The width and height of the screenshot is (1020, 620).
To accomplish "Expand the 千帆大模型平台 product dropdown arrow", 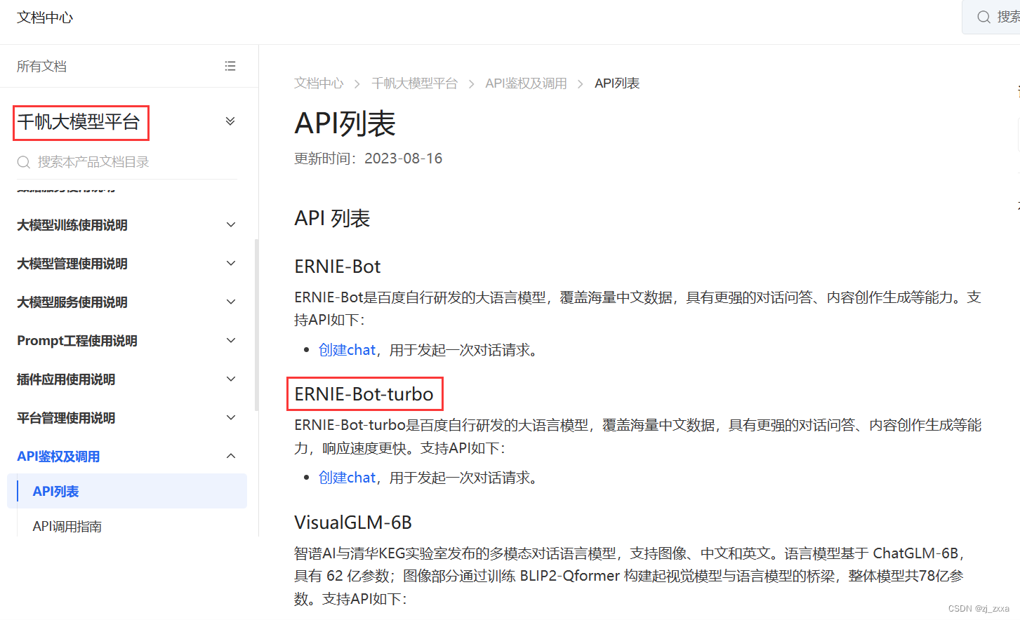I will coord(230,121).
